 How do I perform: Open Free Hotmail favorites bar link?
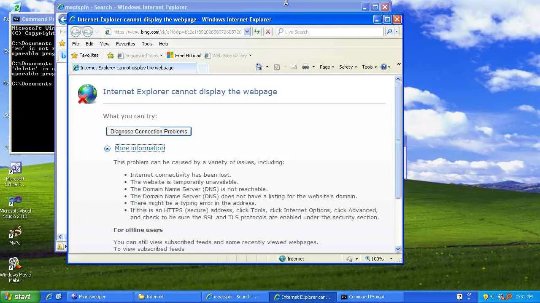pyautogui.click(x=184, y=55)
